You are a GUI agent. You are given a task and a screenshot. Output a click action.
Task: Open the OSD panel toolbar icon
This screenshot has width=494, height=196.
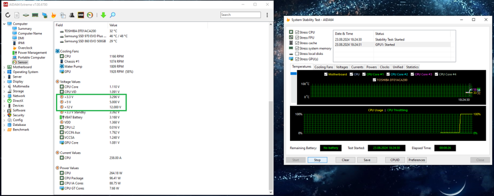point(81,15)
